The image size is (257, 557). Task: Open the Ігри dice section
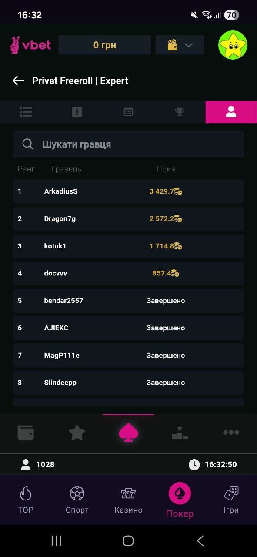(231, 500)
